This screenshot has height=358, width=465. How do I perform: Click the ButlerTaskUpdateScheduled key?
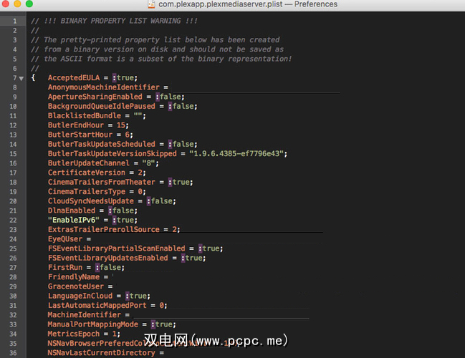click(x=102, y=144)
